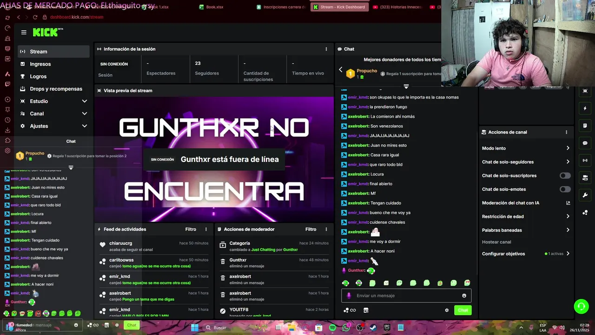Open emoji picker in main chat input

[x=464, y=295]
